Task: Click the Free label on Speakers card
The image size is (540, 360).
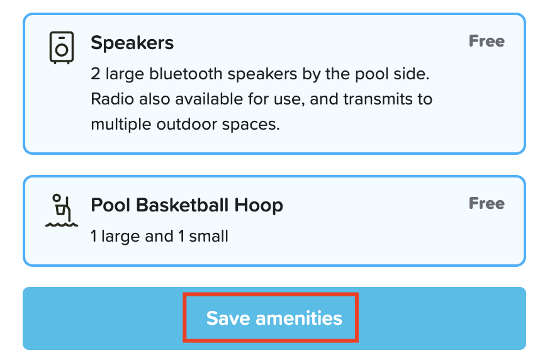Action: [487, 42]
